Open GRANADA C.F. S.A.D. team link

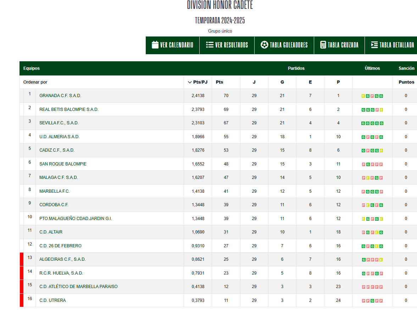point(60,96)
